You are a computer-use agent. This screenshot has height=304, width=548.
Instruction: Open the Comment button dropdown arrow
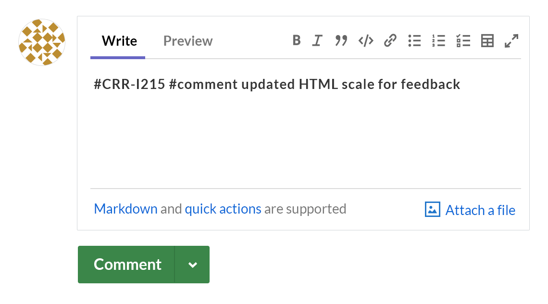pyautogui.click(x=192, y=265)
